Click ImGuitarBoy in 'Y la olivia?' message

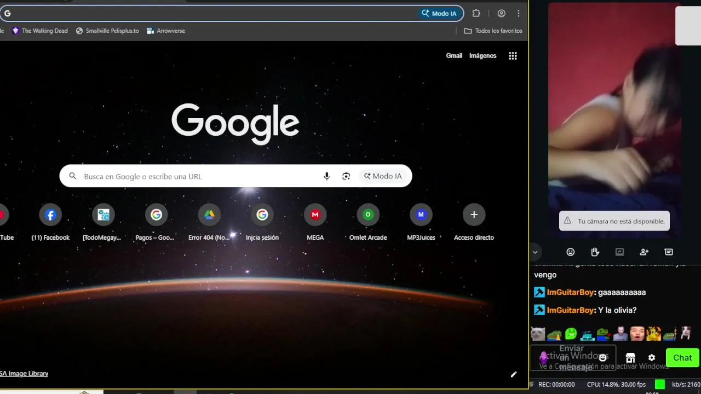[x=571, y=310]
